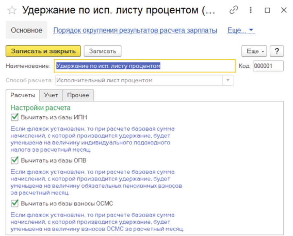The width and height of the screenshot is (293, 236).
Task: Click the label Вычитать из базы ИПН
Action: (x=54, y=117)
